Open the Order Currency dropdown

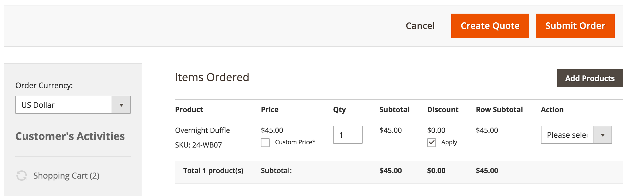[73, 105]
